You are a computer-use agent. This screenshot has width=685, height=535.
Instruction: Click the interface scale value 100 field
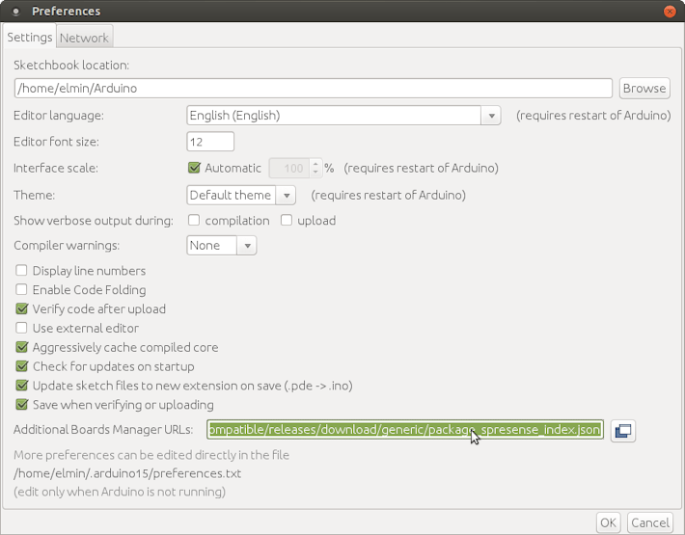(289, 169)
